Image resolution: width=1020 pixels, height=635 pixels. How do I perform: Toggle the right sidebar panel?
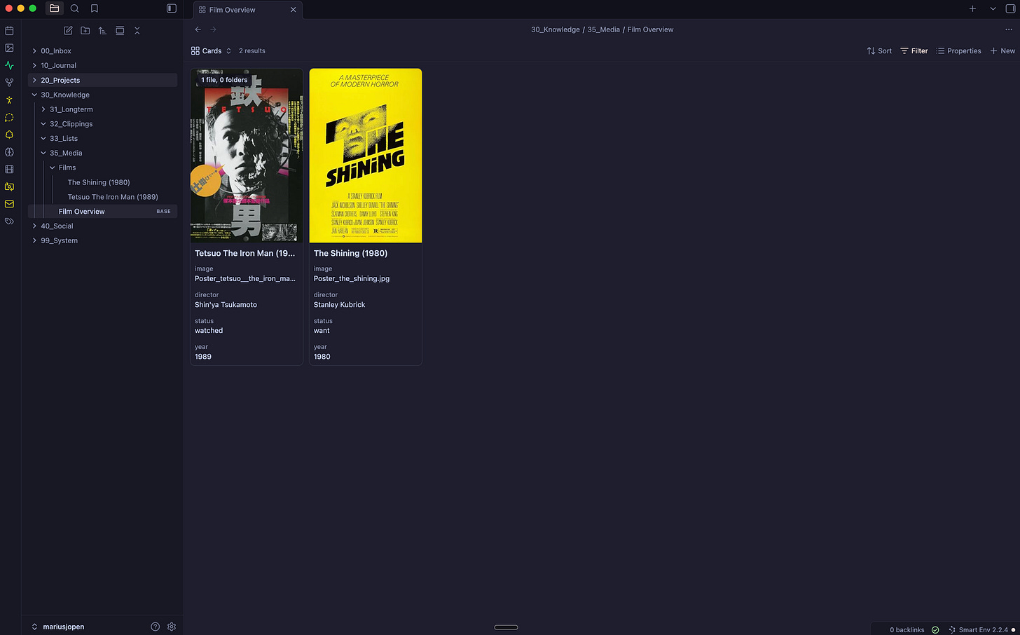(1009, 8)
